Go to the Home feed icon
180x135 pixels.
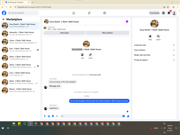click(x=74, y=13)
